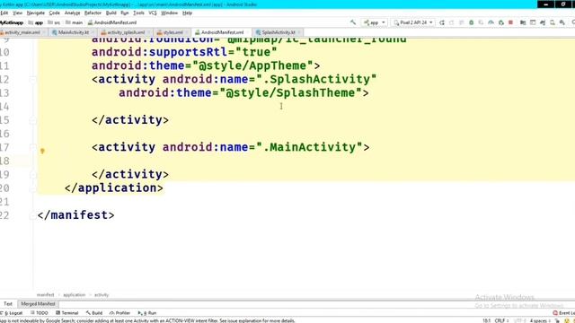
Task: Open the Navigate menu
Action: pyautogui.click(x=36, y=13)
